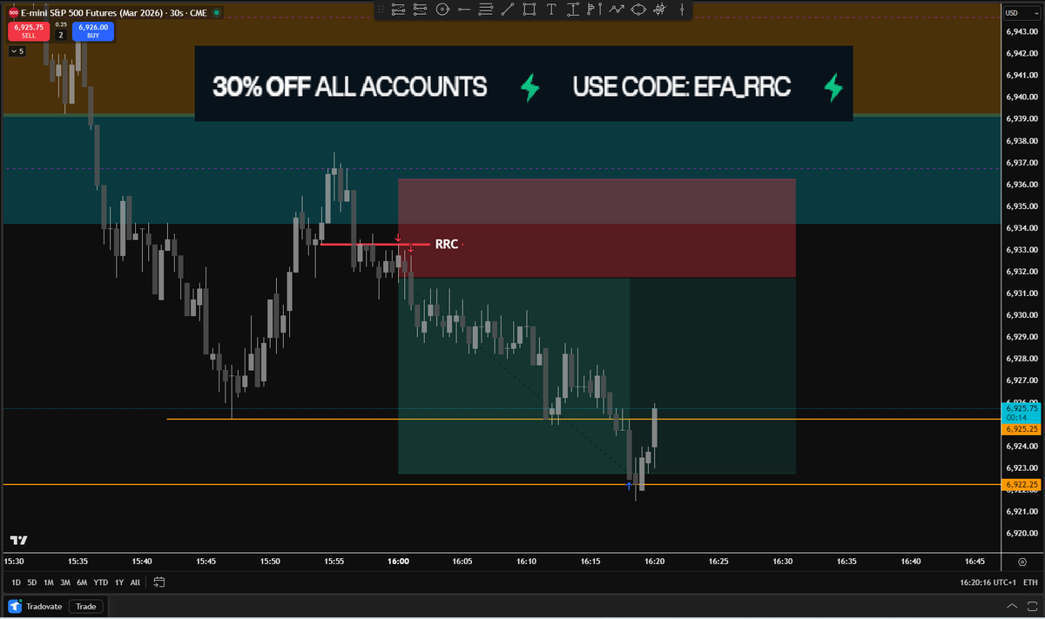Toggle the ETH session button
The image size is (1045, 619).
tap(1030, 582)
